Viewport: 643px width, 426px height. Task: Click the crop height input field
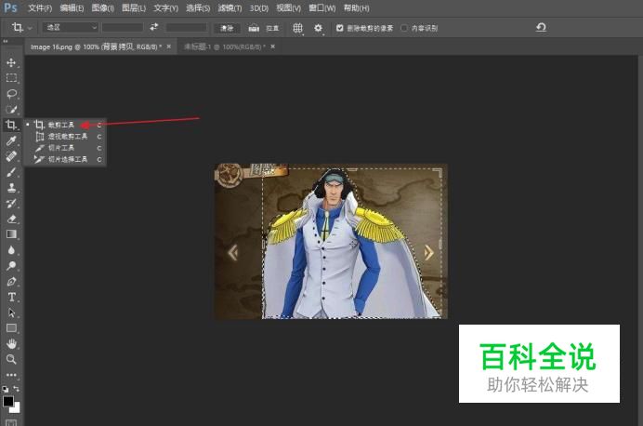pos(187,28)
